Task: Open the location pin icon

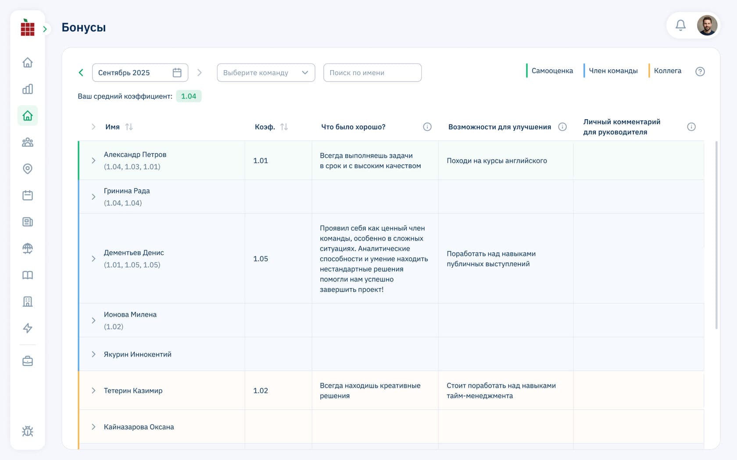Action: pyautogui.click(x=28, y=169)
